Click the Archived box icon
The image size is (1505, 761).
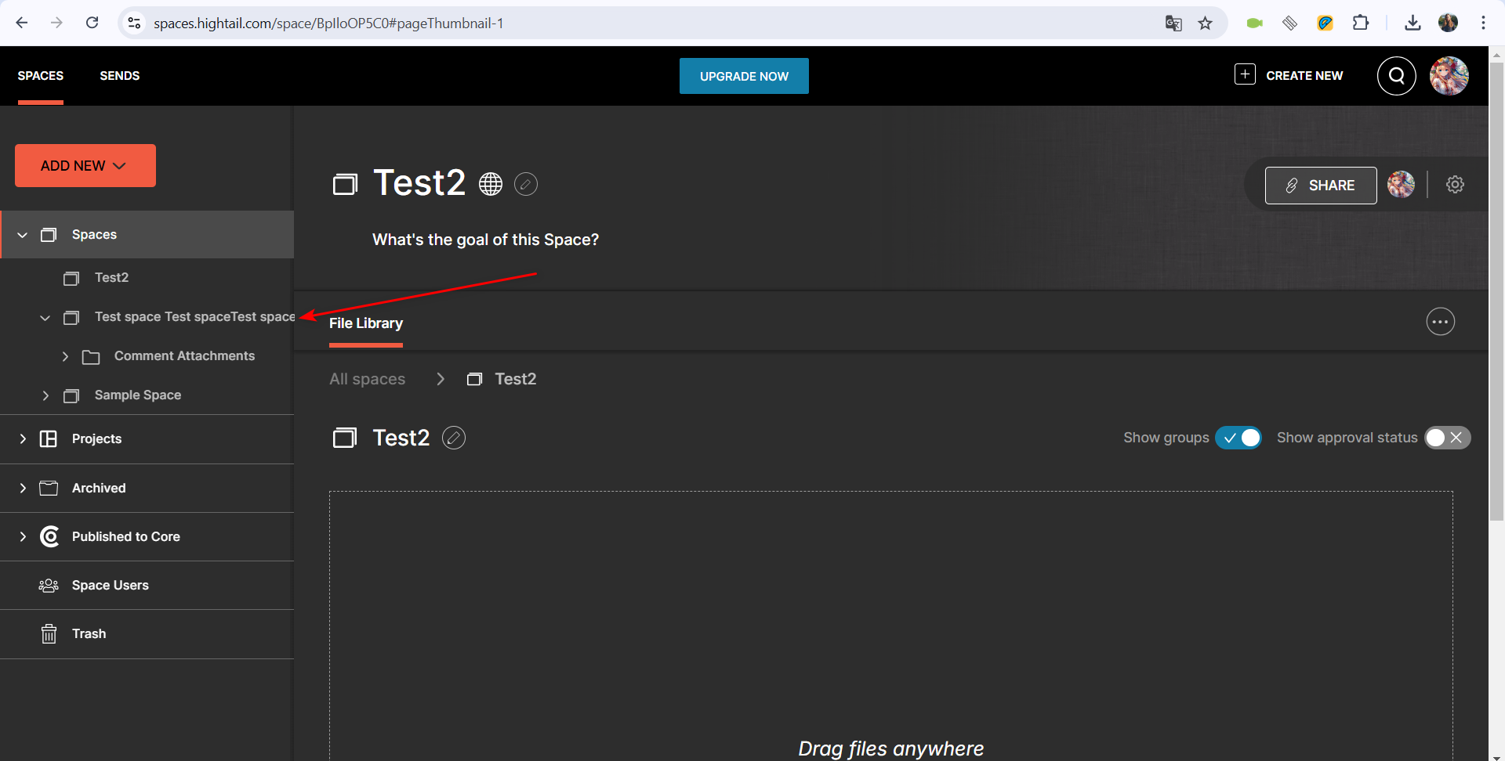49,488
